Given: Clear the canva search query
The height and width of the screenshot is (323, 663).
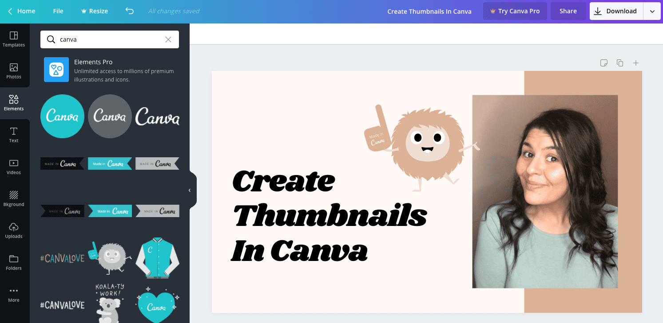Looking at the screenshot, I should (x=168, y=39).
